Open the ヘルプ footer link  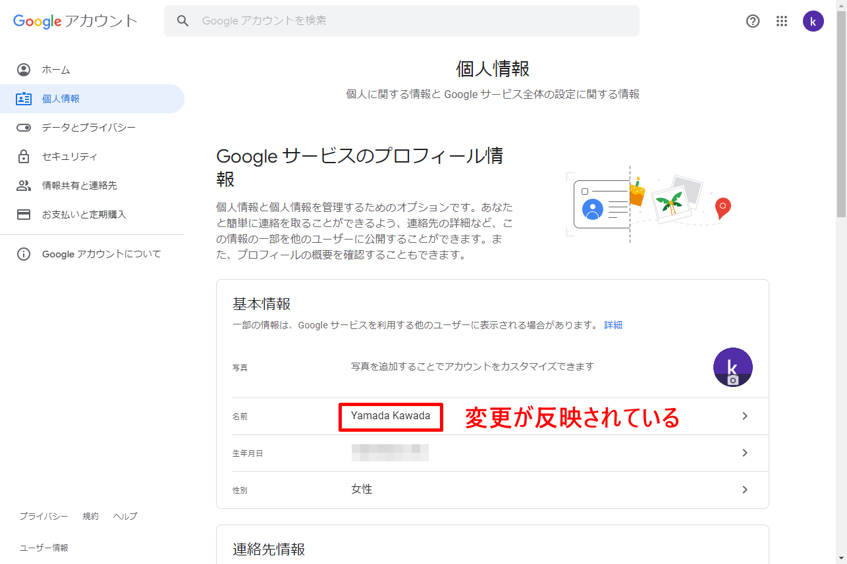(125, 517)
